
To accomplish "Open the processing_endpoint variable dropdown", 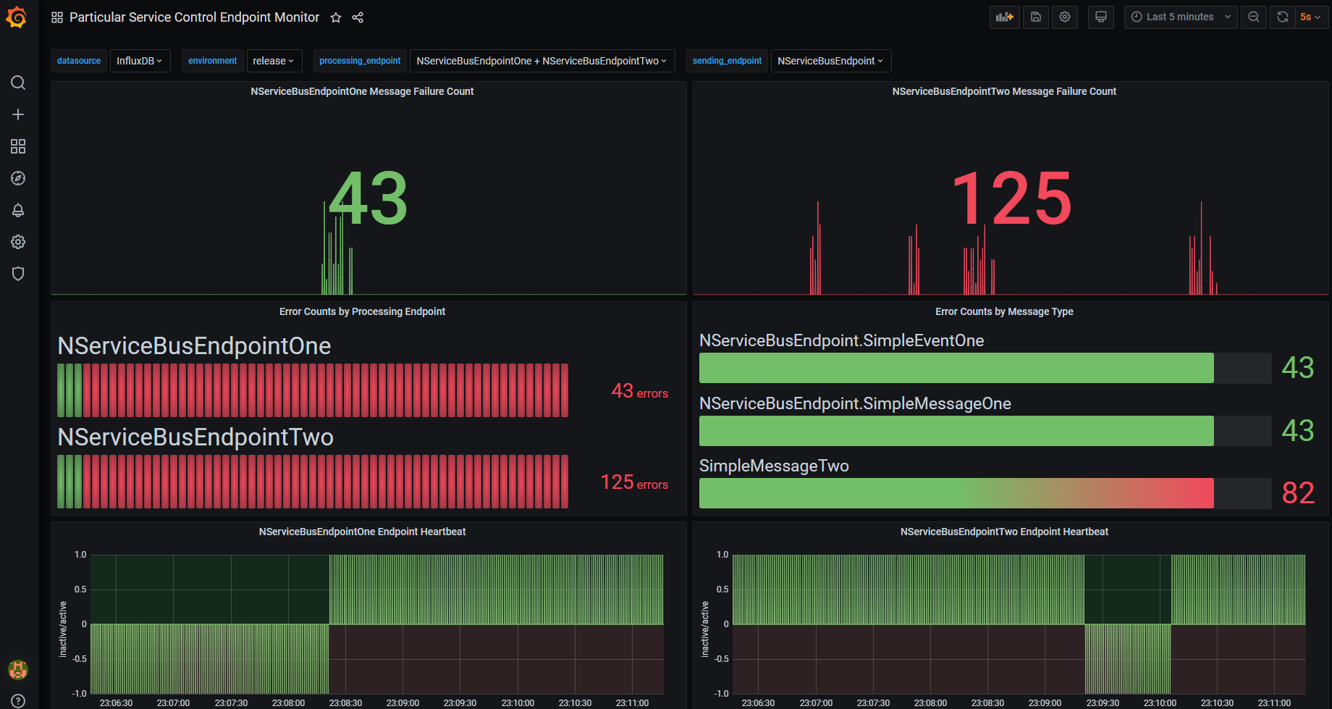I will tap(542, 61).
